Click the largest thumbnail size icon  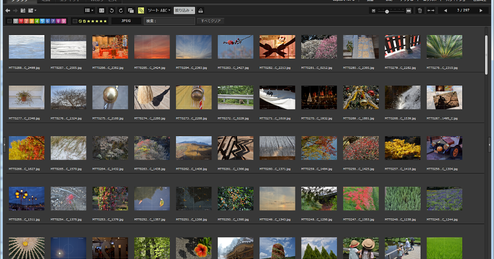click(408, 11)
